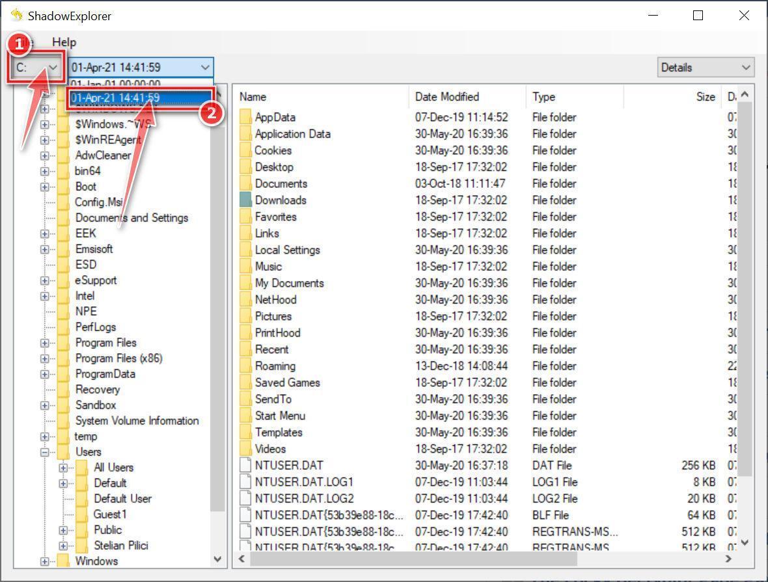Select the Local Settings folder row
768x582 pixels.
point(487,250)
